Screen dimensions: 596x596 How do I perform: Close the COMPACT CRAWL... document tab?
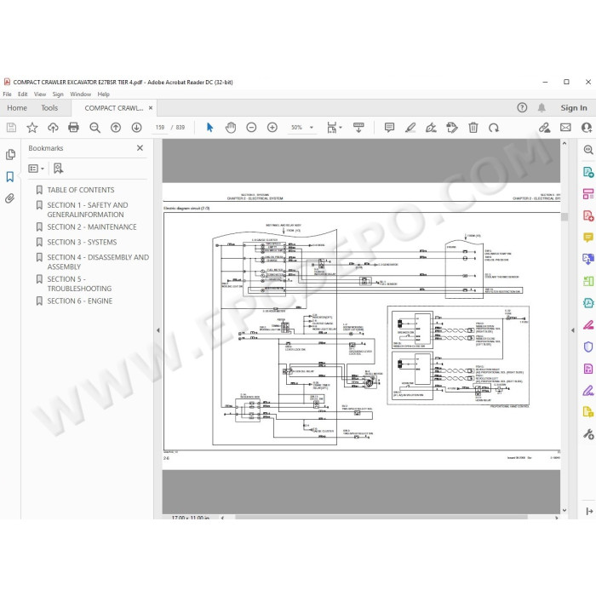[151, 108]
